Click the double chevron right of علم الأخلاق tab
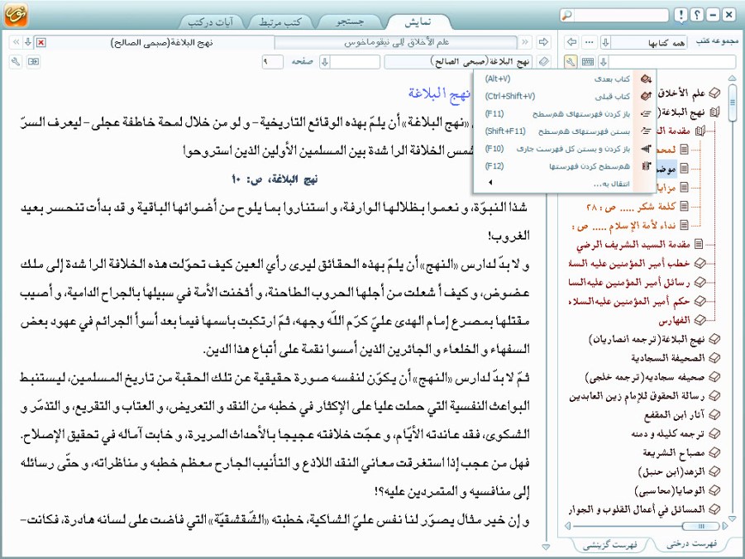745x559 pixels. pos(525,42)
